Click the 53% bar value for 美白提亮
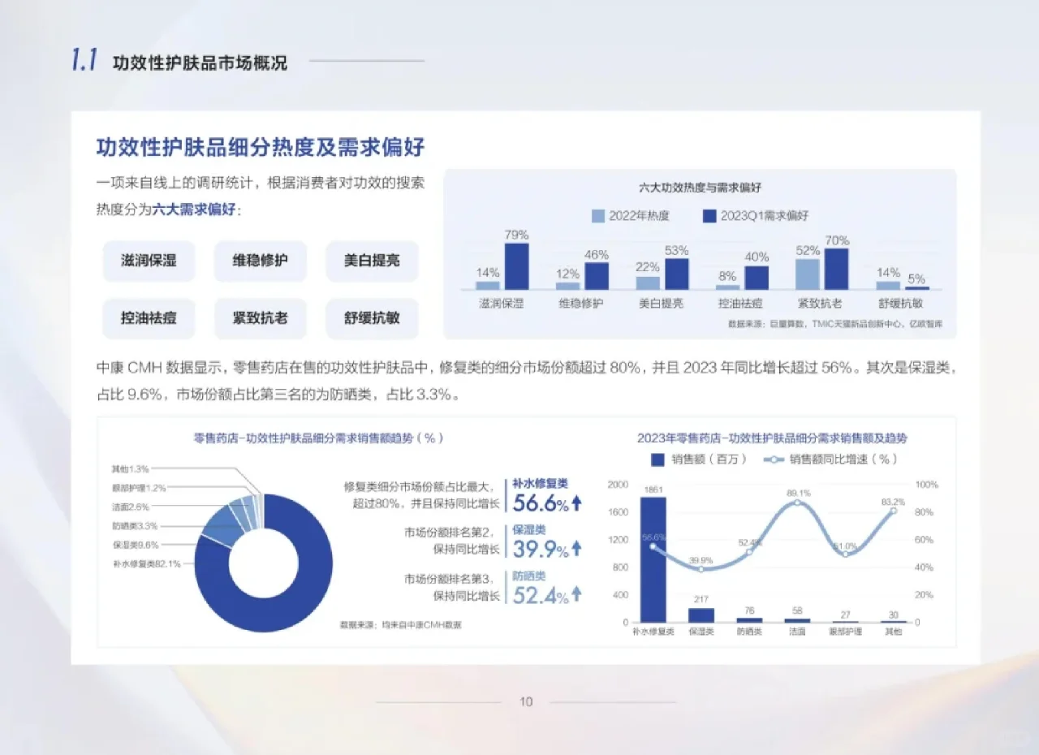Viewport: 1039px width, 755px height. pyautogui.click(x=676, y=251)
